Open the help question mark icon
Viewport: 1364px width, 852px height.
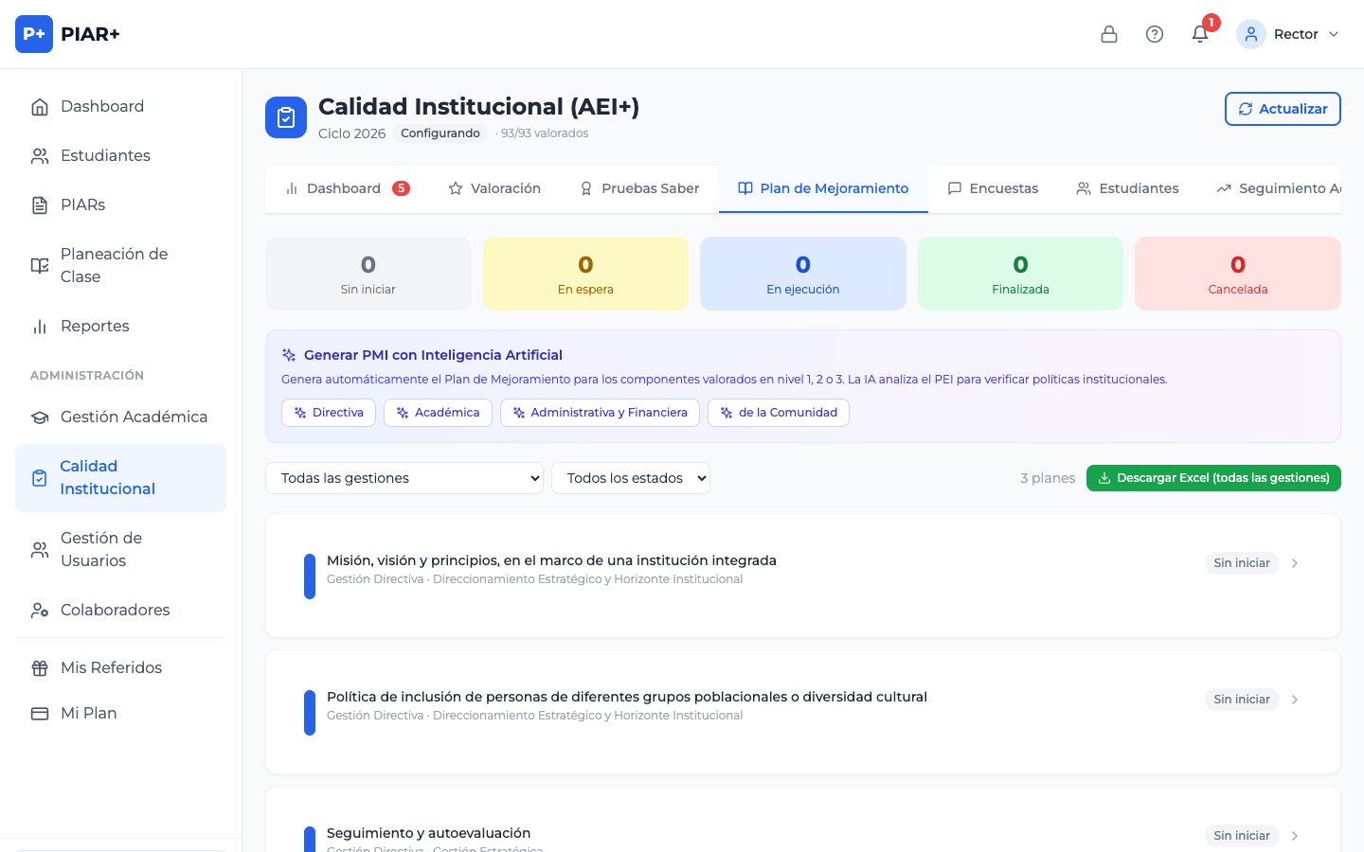1155,34
